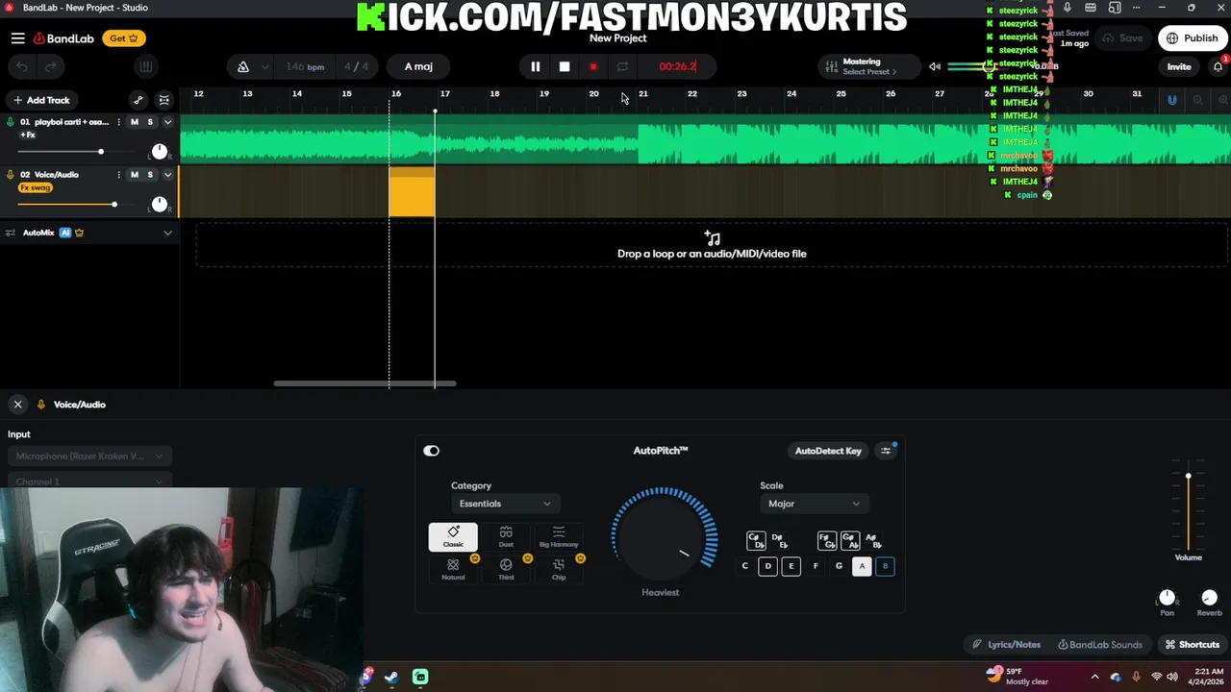Change the 4/4 time signature

point(356,66)
